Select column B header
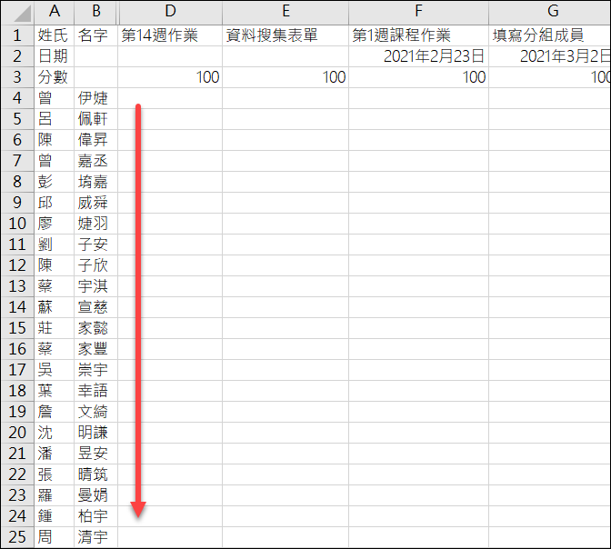This screenshot has height=549, width=611. click(x=95, y=12)
